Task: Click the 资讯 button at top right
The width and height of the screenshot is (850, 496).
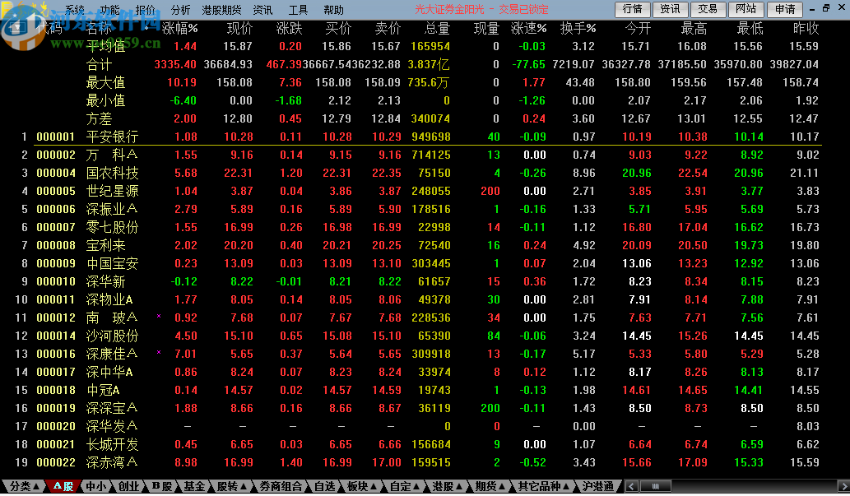Action: pyautogui.click(x=670, y=9)
